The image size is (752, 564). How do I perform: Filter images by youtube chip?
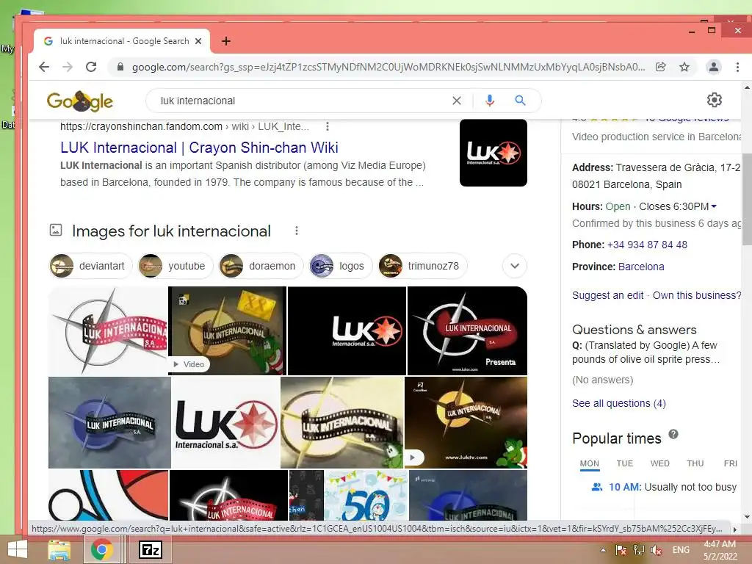pos(176,266)
